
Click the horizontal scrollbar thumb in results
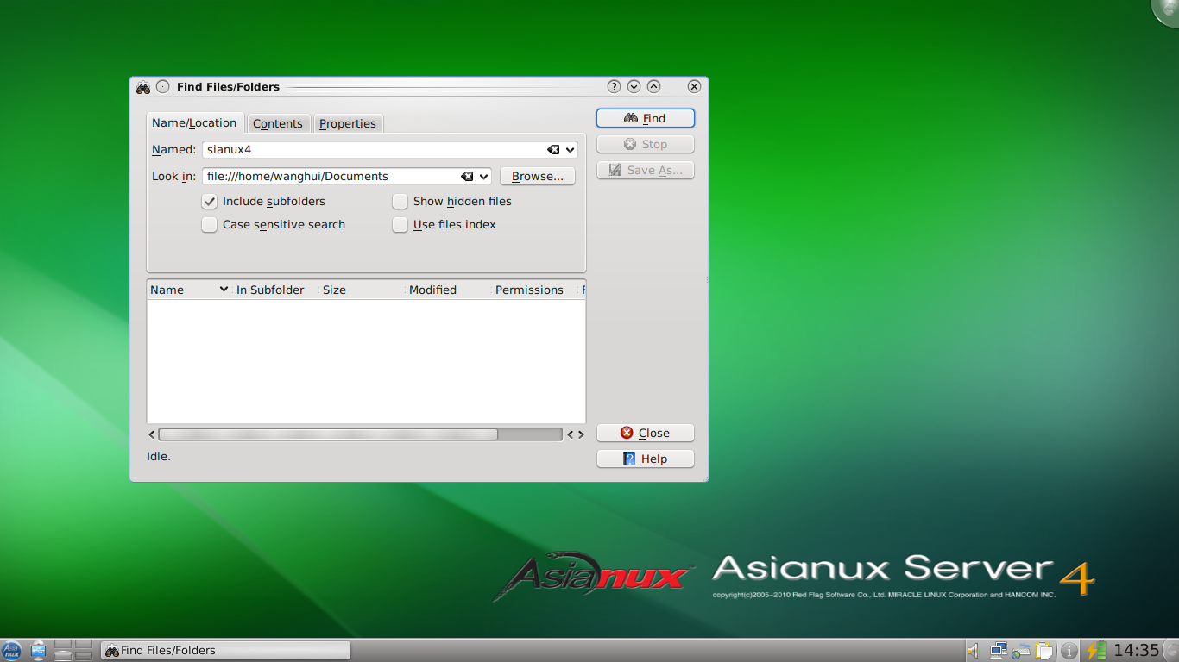coord(328,434)
